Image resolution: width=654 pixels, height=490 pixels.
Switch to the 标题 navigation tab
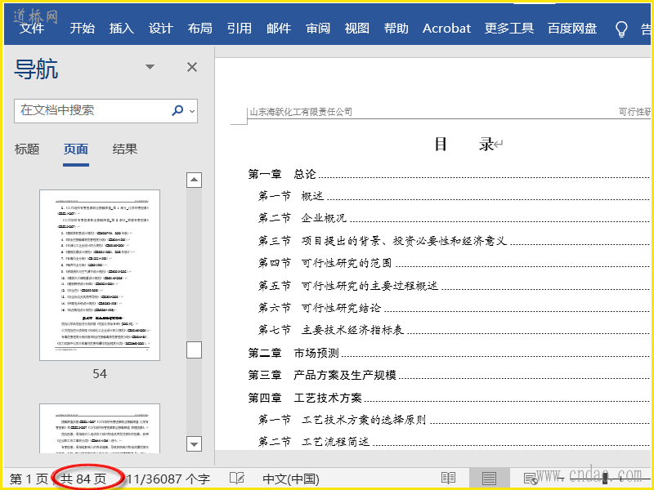27,149
